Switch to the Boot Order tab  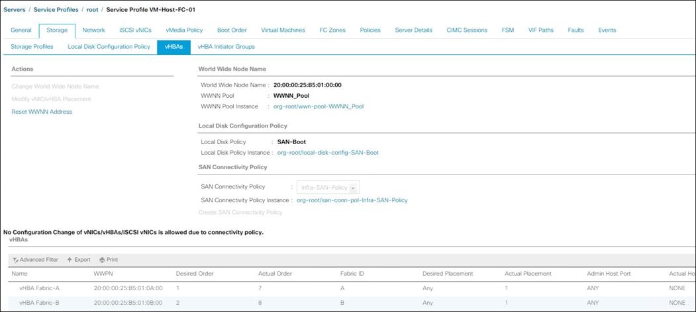pyautogui.click(x=232, y=30)
